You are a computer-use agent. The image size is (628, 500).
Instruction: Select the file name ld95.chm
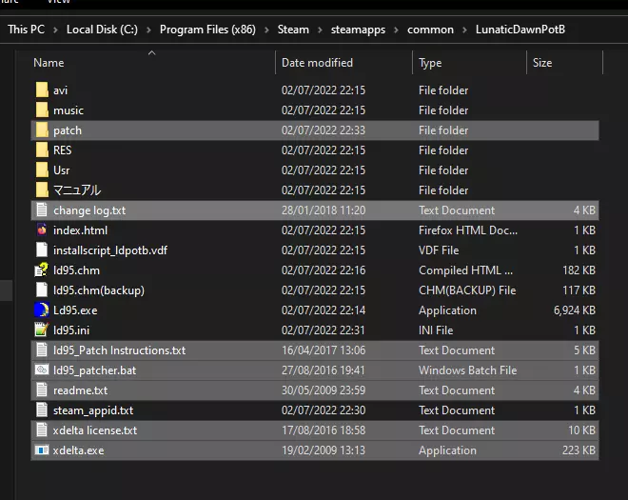tap(76, 270)
